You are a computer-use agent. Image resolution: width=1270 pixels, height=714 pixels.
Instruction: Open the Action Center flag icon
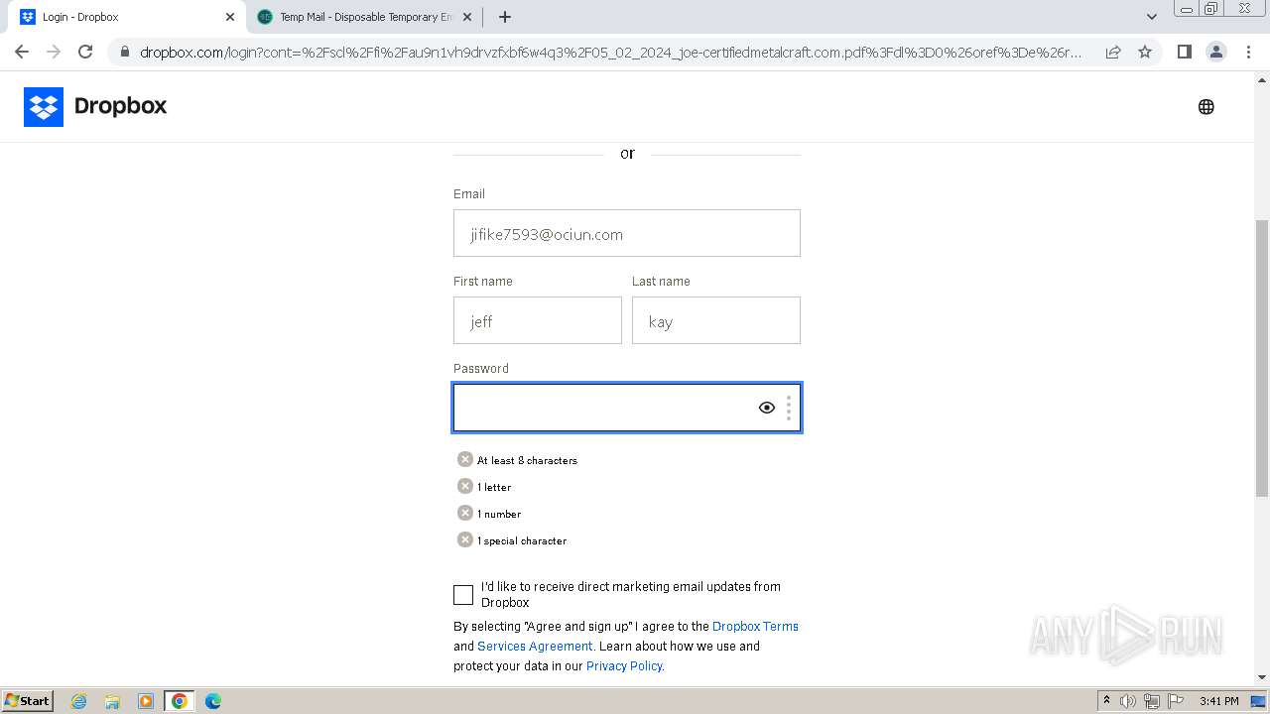point(1176,701)
